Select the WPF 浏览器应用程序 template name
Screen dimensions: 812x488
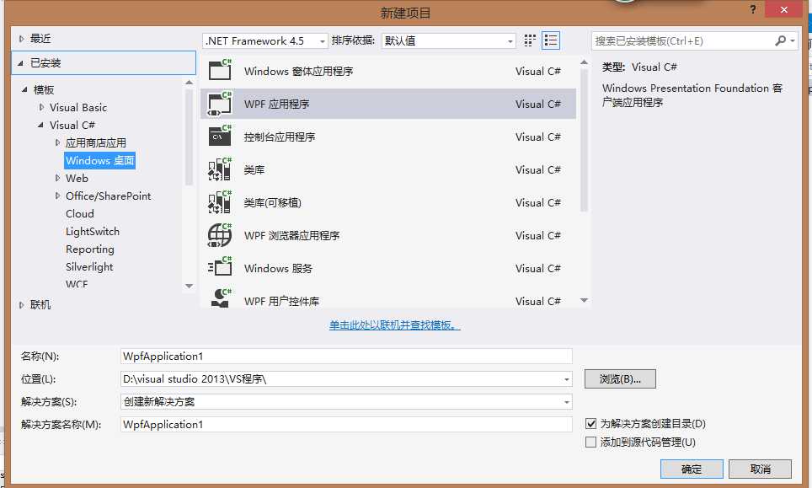[291, 236]
